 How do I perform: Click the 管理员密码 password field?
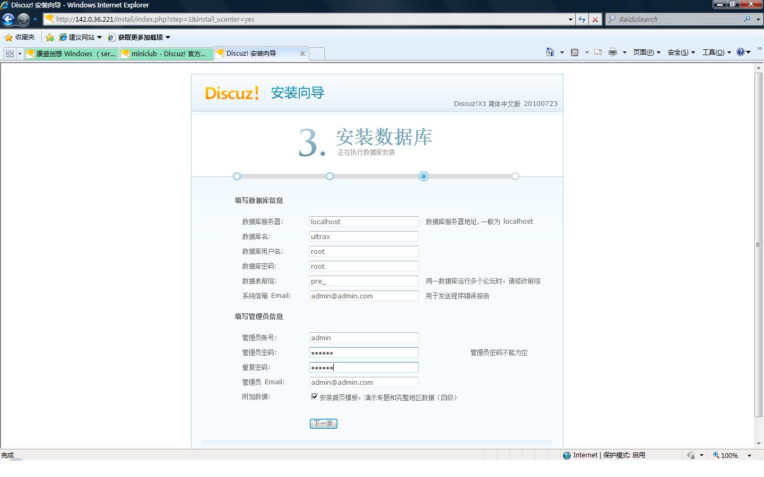click(364, 352)
